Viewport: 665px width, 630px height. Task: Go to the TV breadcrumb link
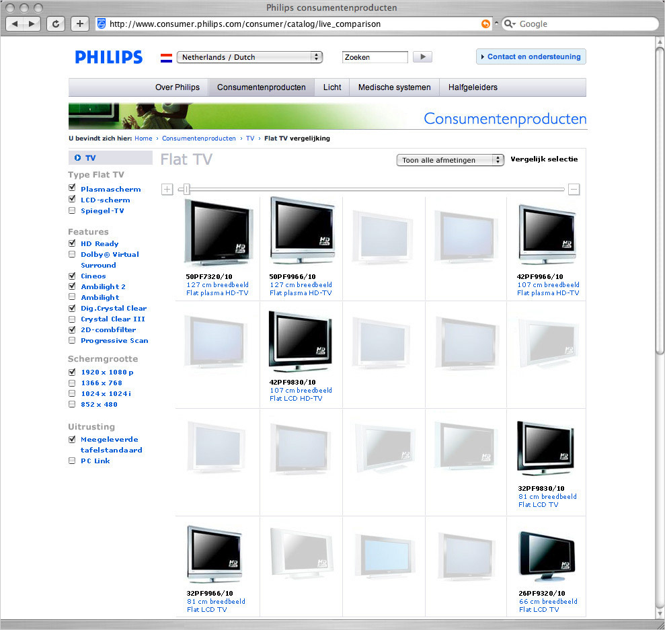[250, 139]
